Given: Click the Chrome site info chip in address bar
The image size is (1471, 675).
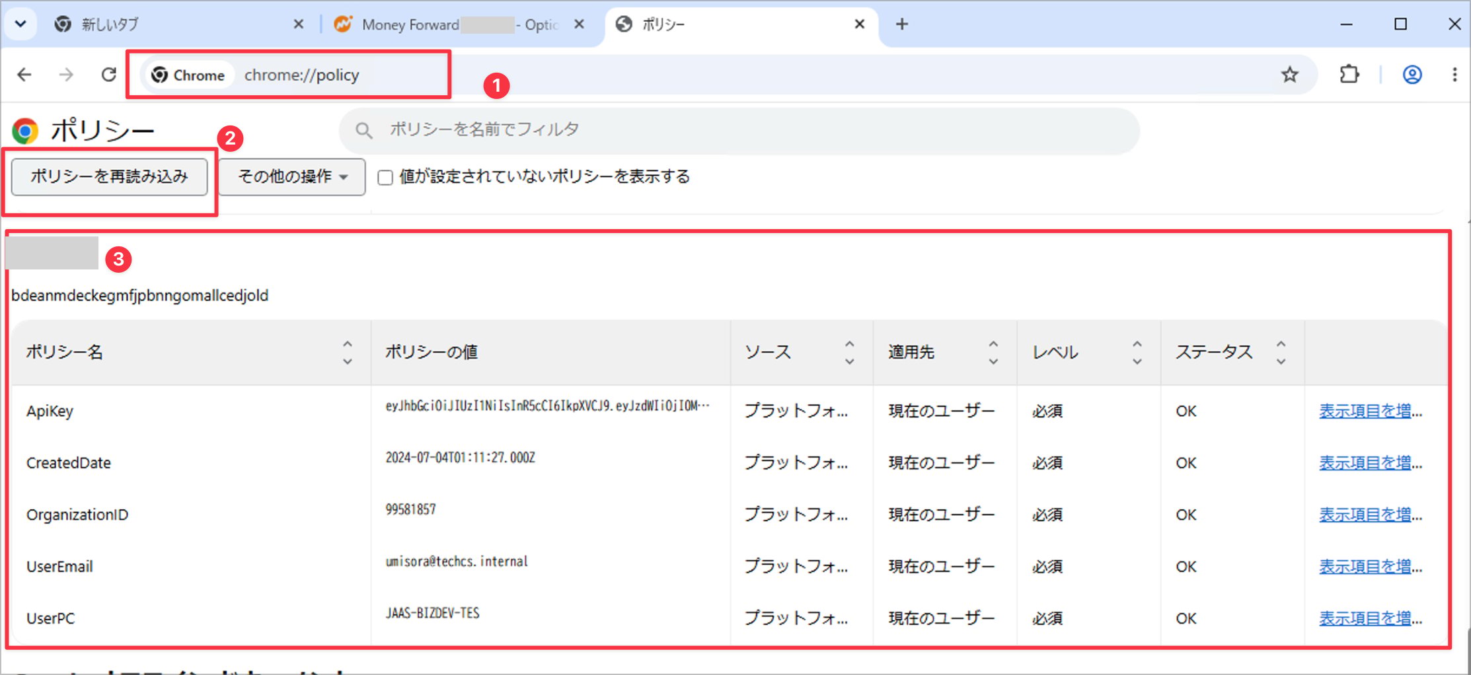Looking at the screenshot, I should click(188, 75).
